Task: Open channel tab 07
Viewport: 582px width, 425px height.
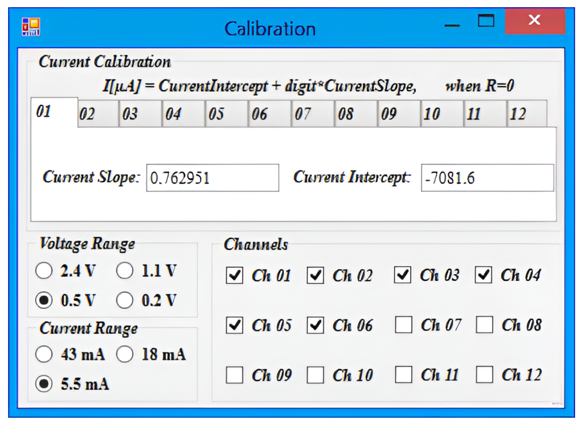Action: pyautogui.click(x=312, y=114)
